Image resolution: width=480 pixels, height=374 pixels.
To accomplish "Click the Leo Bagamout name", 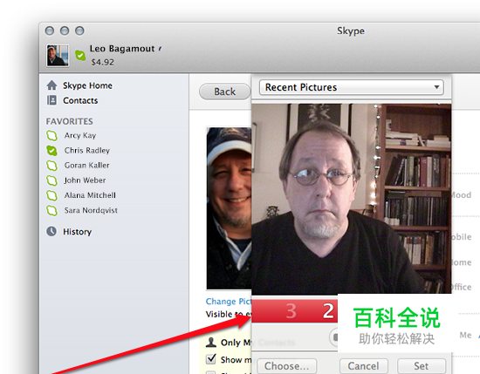I will (122, 49).
